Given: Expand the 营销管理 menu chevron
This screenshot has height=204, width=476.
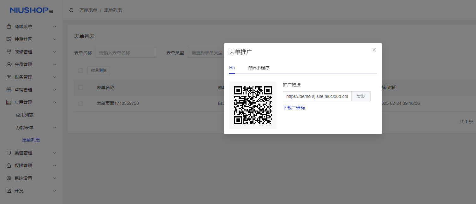Looking at the screenshot, I should [55, 90].
